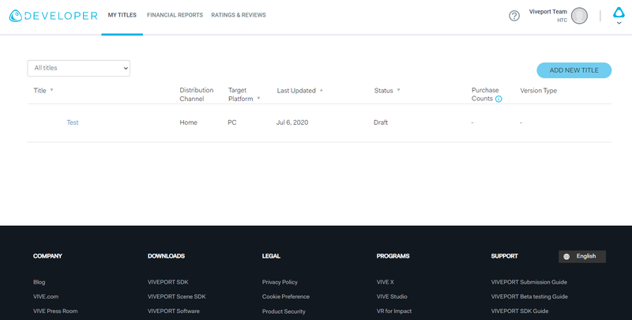Open the VIVE Press Room link
This screenshot has width=632, height=320.
click(x=55, y=311)
